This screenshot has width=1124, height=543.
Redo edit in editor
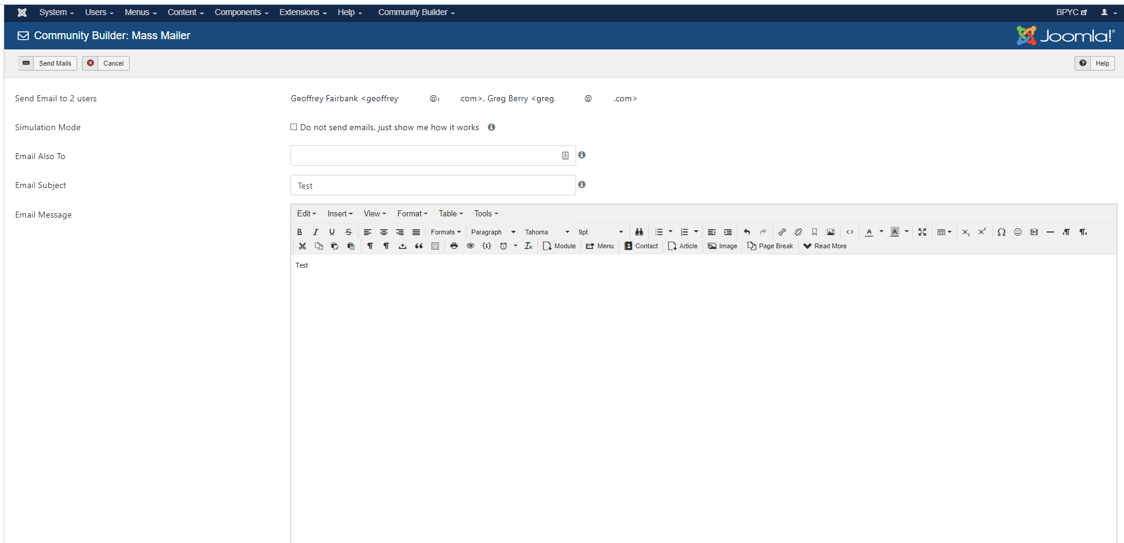pos(763,232)
